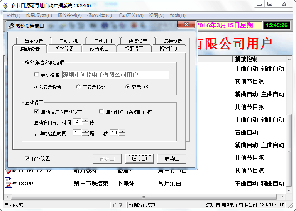Open the 文件(F) menu
Viewport: 296px width, 211px height.
[13, 15]
